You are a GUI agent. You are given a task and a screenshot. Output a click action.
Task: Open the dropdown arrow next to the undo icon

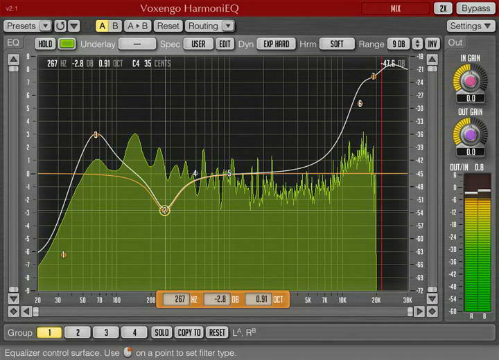pos(74,26)
